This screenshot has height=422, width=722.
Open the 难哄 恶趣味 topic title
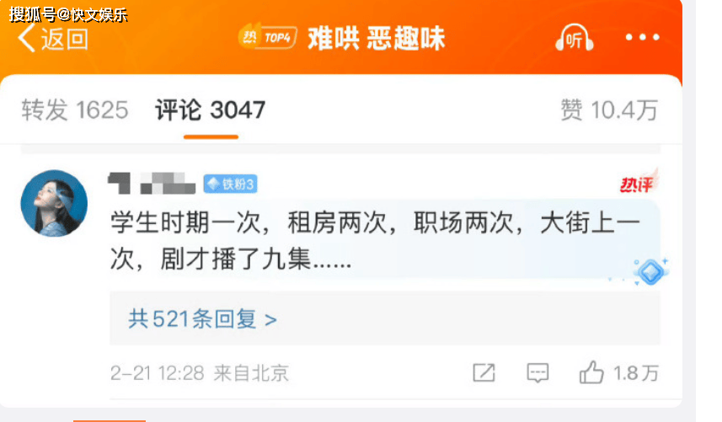(377, 38)
